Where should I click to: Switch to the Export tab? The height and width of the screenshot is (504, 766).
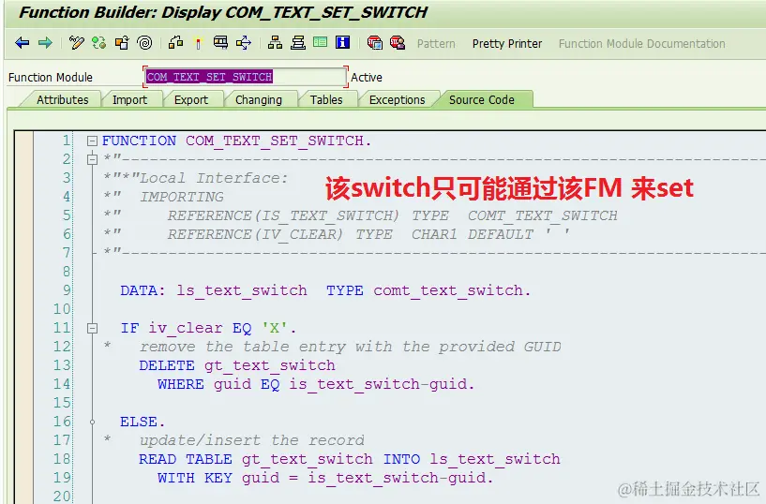(191, 99)
